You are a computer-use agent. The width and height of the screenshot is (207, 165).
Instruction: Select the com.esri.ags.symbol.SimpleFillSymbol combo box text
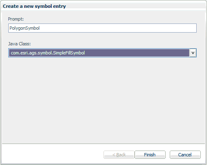[x=48, y=53]
